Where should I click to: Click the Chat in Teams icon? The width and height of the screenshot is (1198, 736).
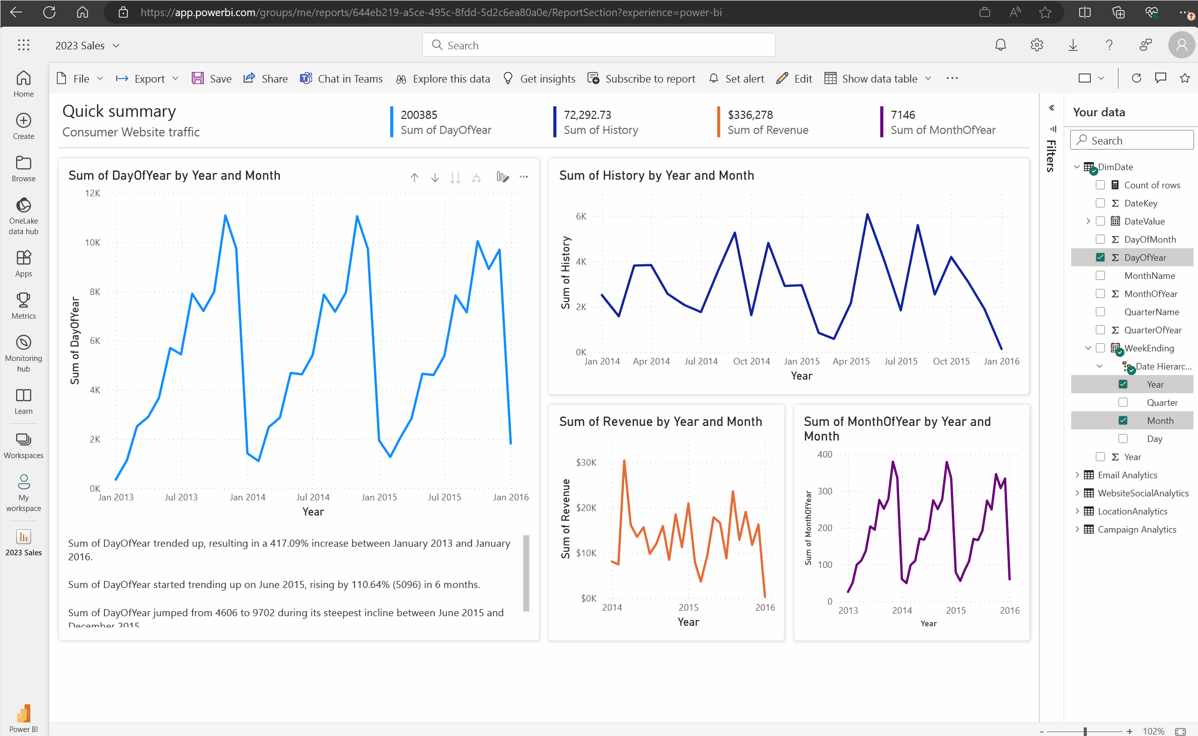coord(306,79)
